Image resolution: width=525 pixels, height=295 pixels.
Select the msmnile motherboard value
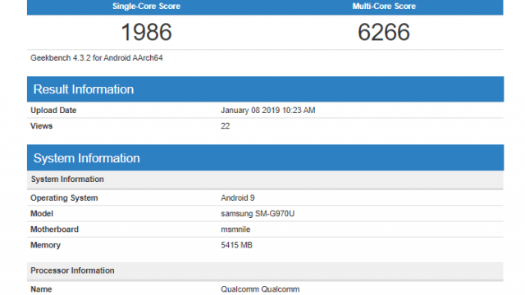point(235,229)
